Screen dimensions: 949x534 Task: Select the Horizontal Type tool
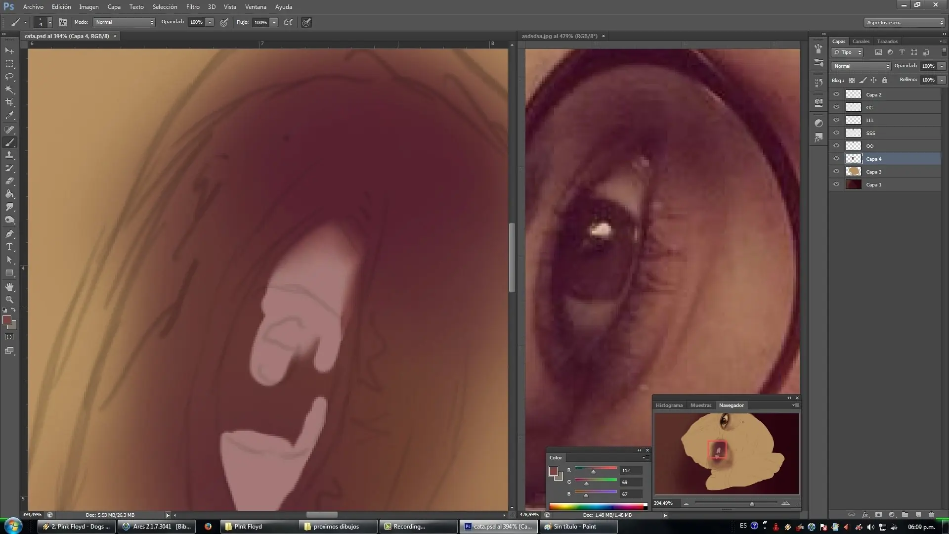(x=9, y=247)
